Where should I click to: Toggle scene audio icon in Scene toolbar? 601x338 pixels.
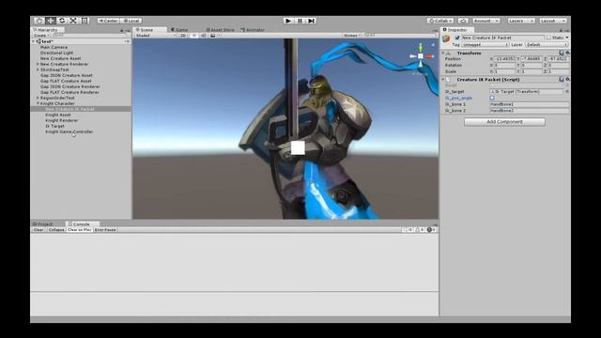pyautogui.click(x=203, y=36)
